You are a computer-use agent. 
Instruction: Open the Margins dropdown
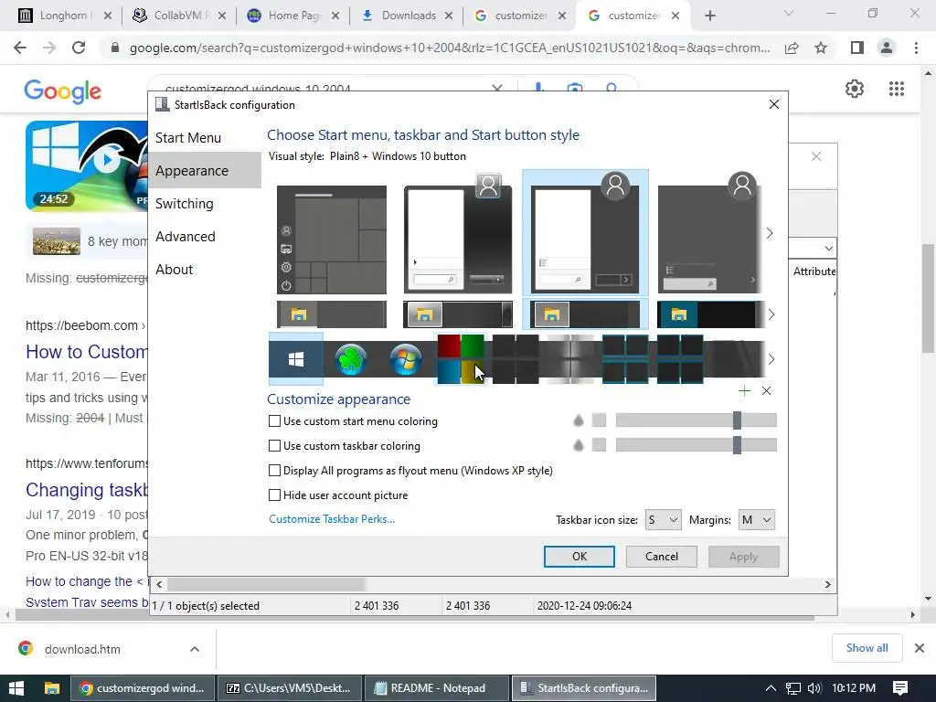[756, 520]
